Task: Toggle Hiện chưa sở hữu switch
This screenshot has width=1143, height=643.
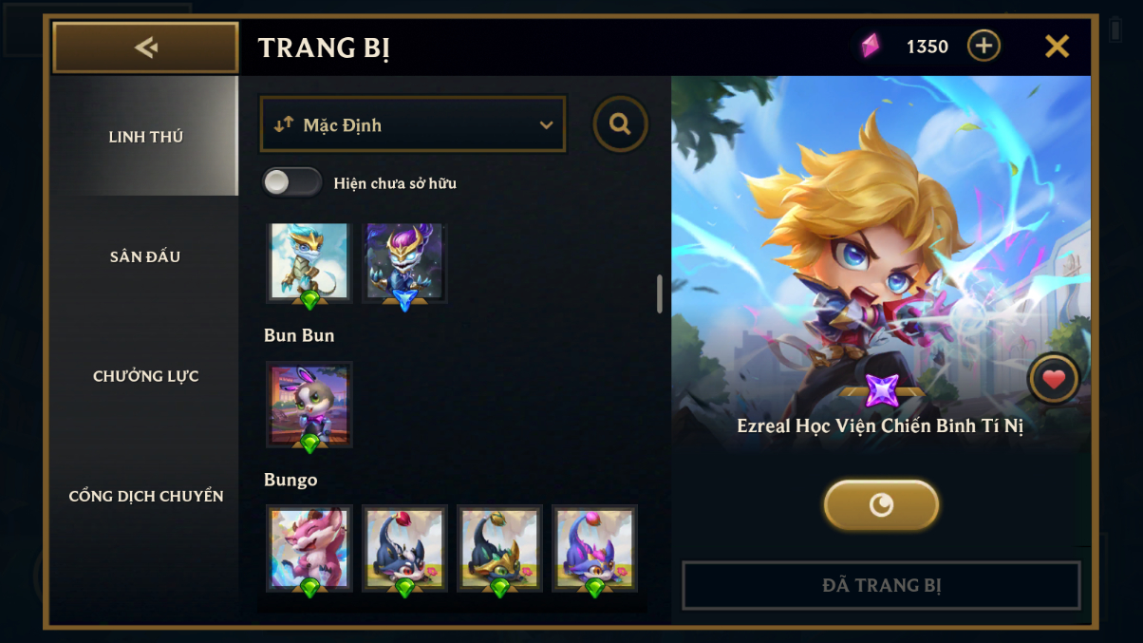Action: point(292,182)
